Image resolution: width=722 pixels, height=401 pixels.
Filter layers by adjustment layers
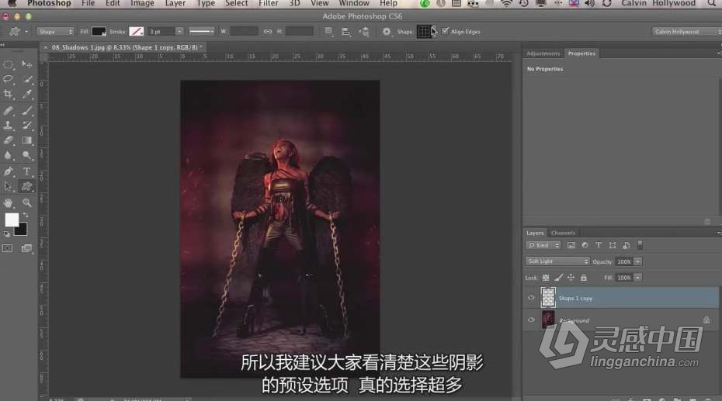coord(585,246)
